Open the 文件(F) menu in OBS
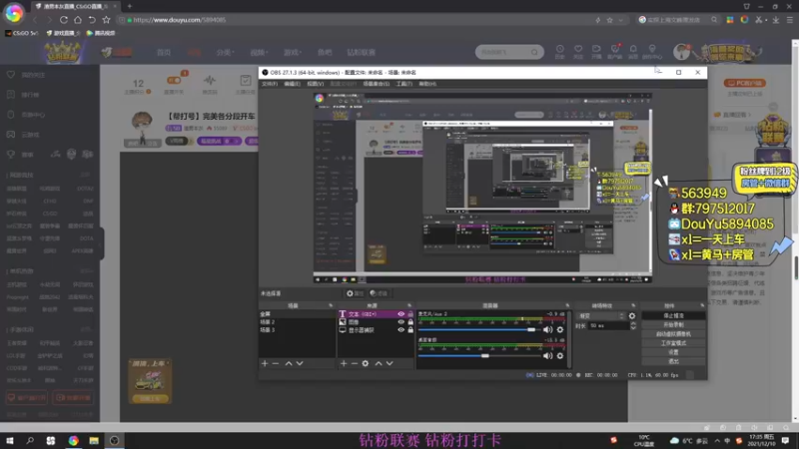799x449 pixels. point(270,84)
